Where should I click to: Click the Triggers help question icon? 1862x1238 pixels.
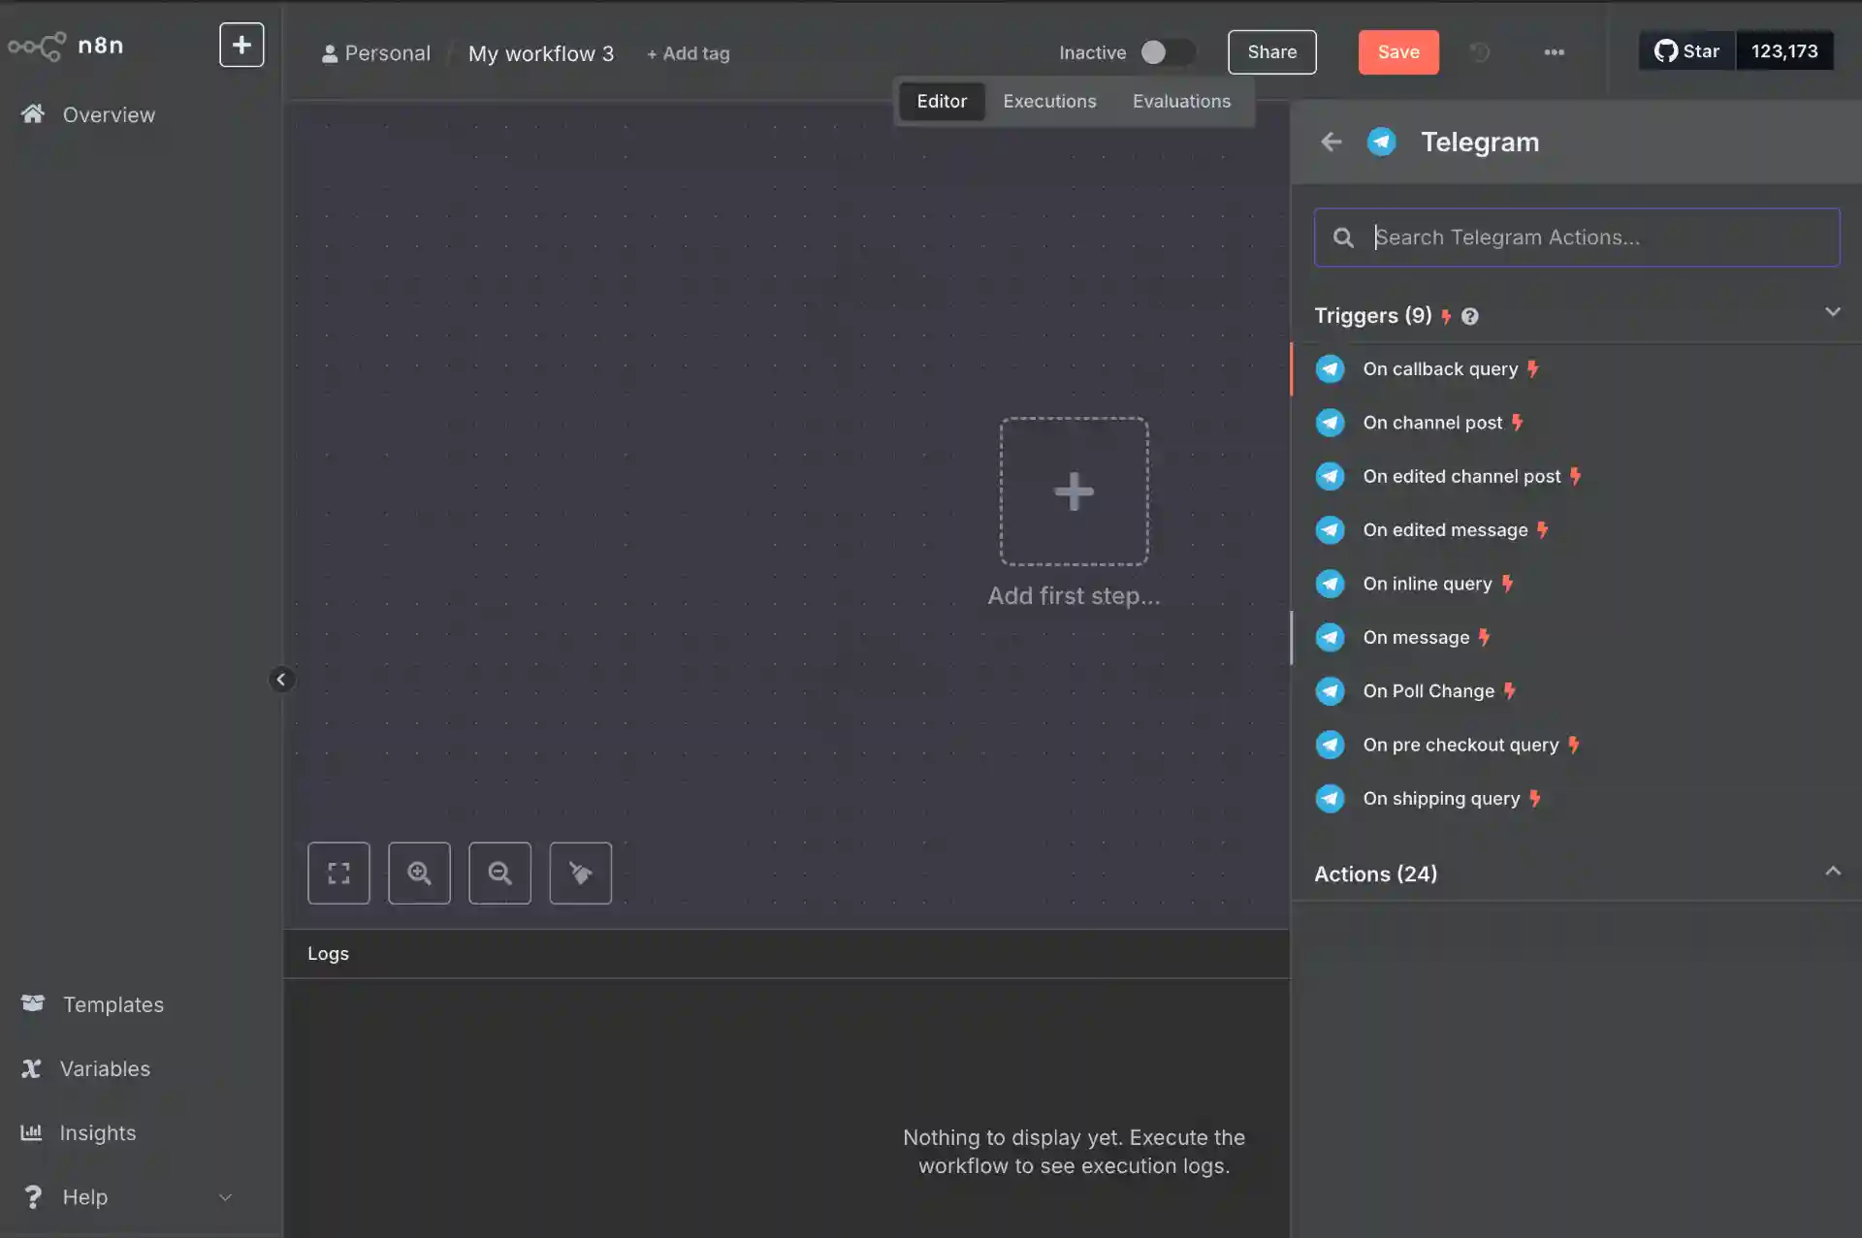point(1469,317)
